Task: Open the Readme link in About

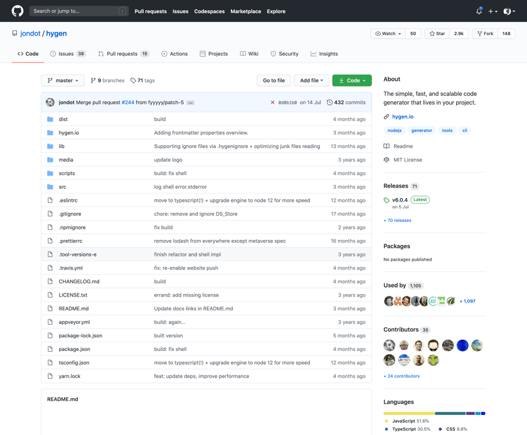Action: click(x=398, y=147)
